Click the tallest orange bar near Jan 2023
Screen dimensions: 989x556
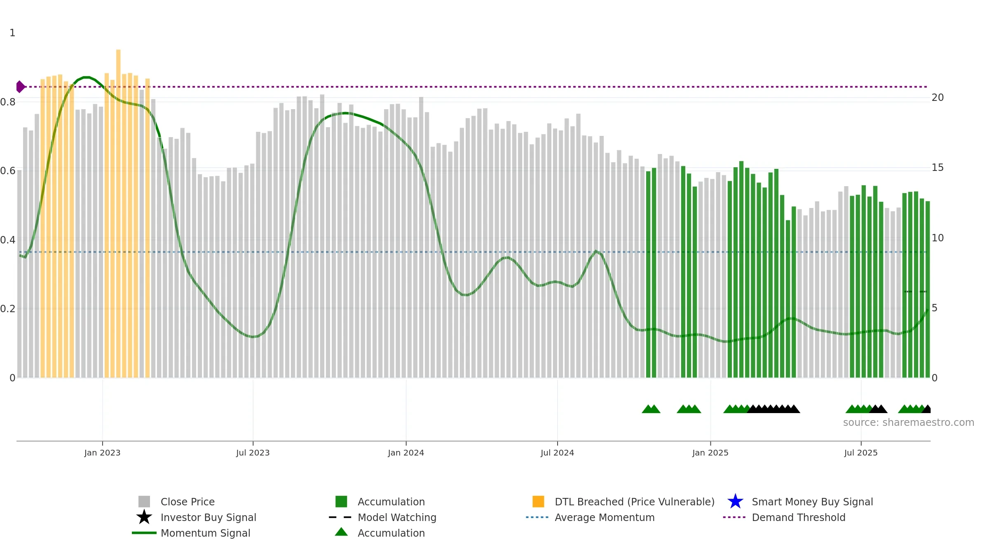118,213
